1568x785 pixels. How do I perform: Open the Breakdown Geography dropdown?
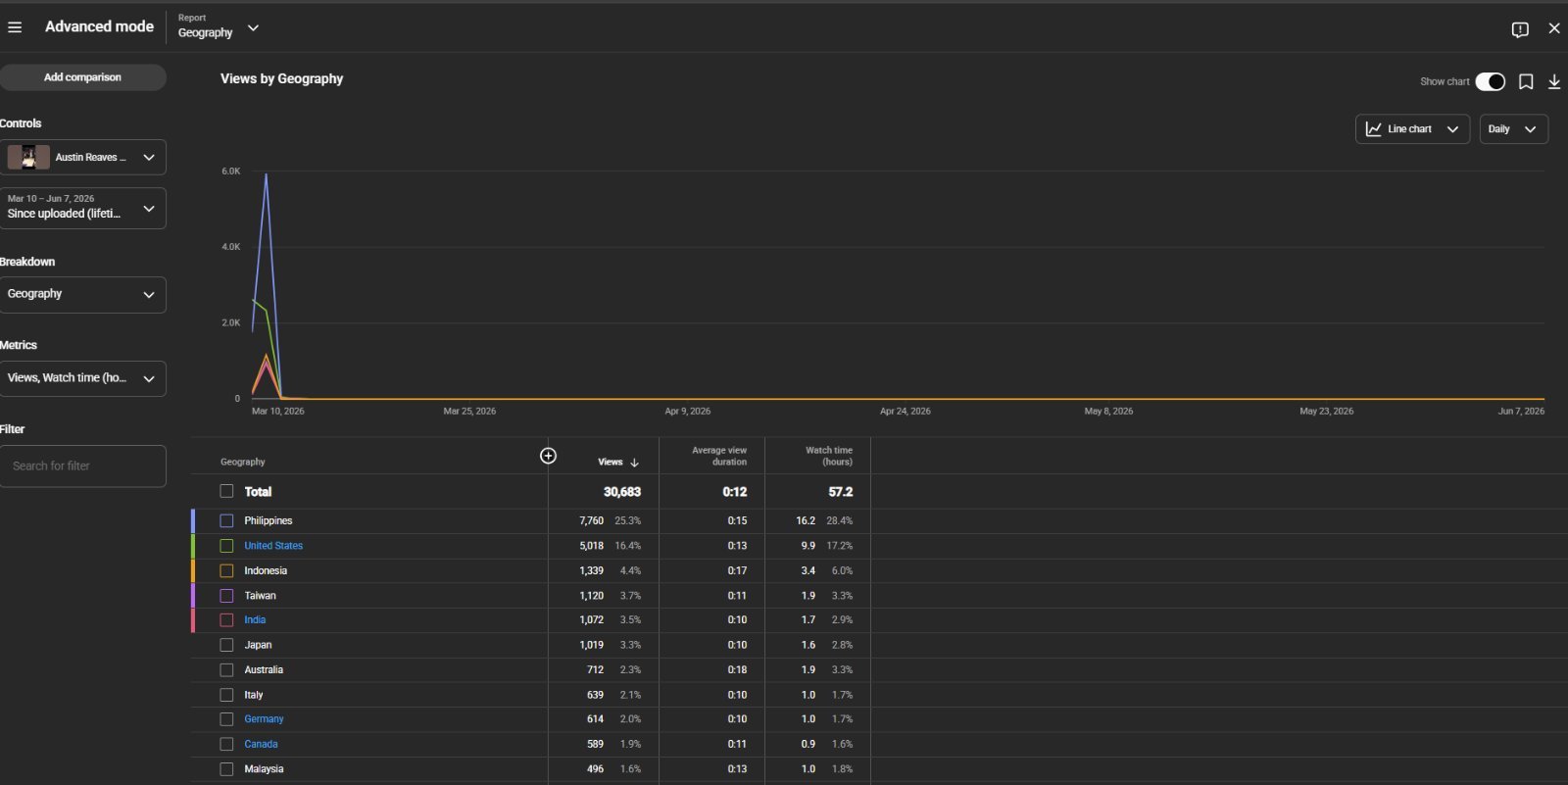coord(82,294)
